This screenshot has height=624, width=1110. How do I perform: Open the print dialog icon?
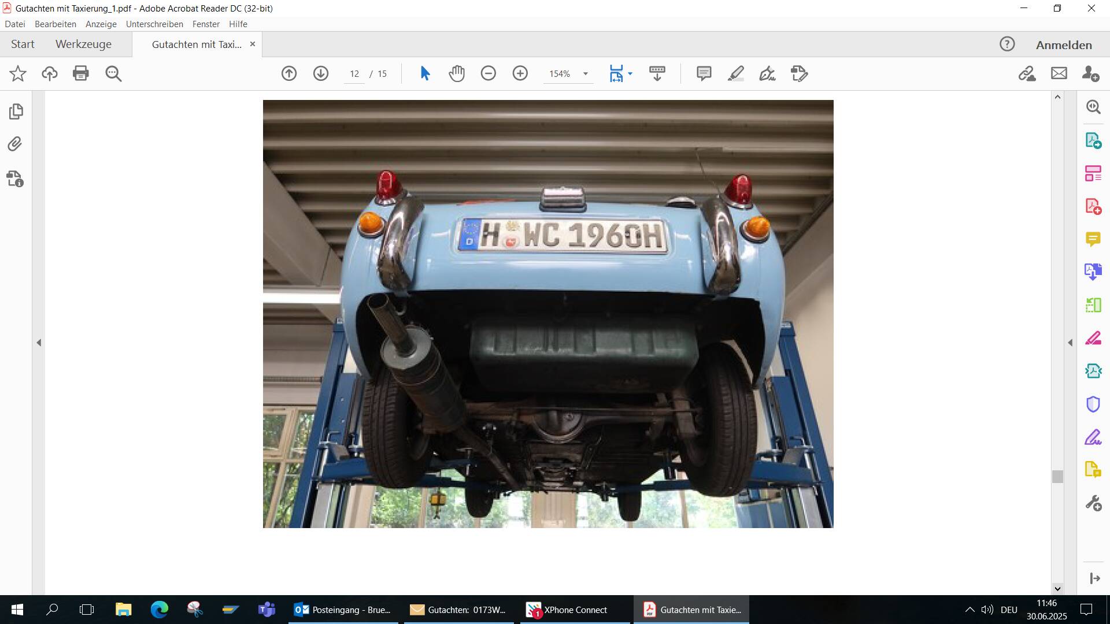(x=81, y=73)
